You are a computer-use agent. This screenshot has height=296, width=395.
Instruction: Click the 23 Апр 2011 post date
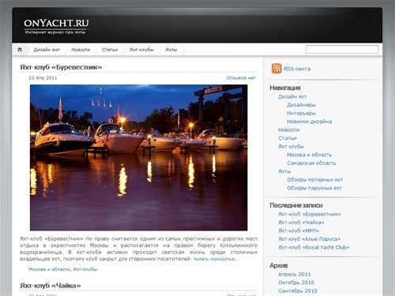point(43,78)
